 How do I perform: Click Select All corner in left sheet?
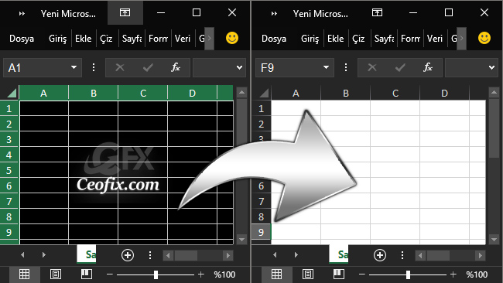click(x=12, y=93)
